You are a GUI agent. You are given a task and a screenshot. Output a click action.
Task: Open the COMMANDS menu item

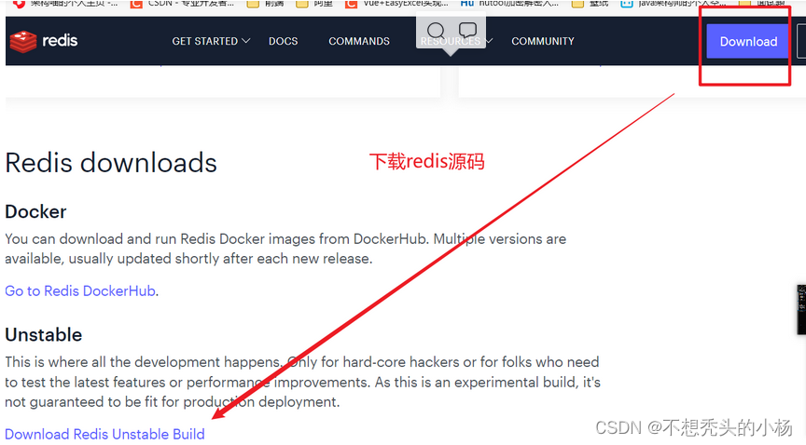[x=359, y=41]
